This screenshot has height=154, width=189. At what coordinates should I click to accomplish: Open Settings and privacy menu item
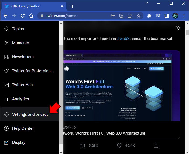tap(30, 114)
